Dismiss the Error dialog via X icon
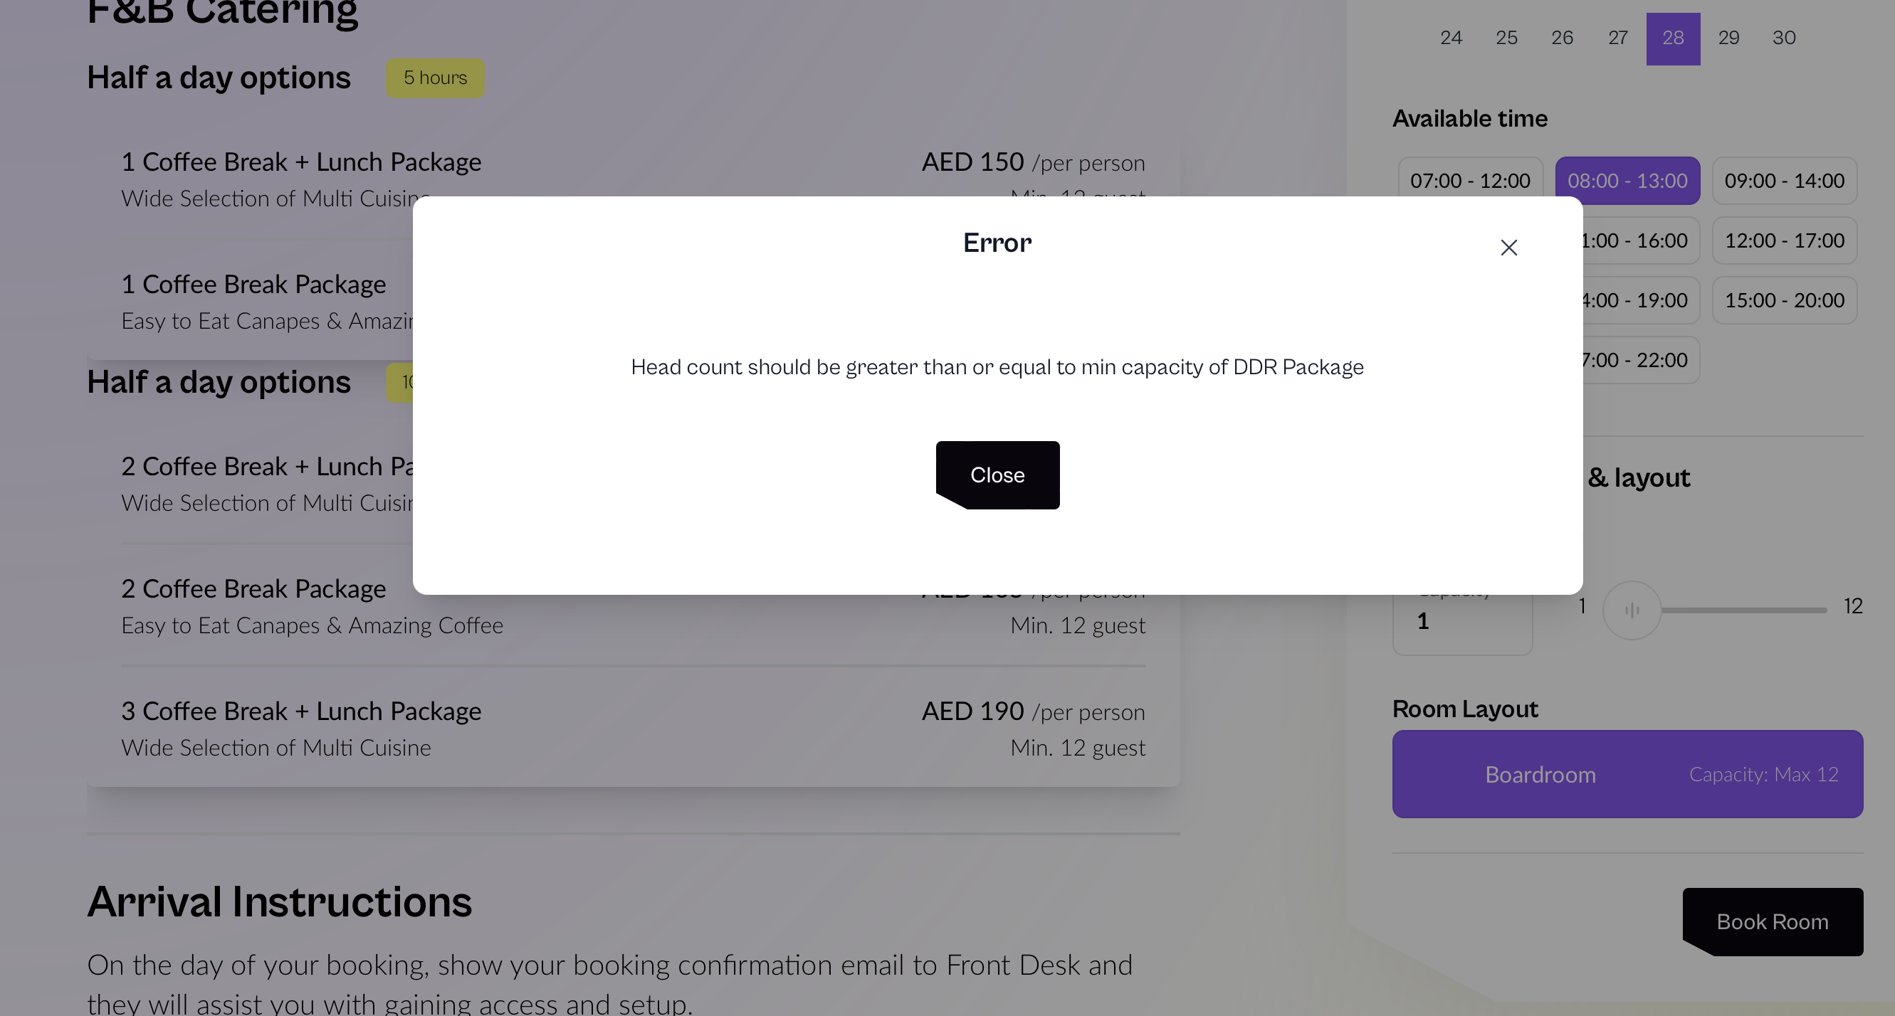 pos(1508,248)
